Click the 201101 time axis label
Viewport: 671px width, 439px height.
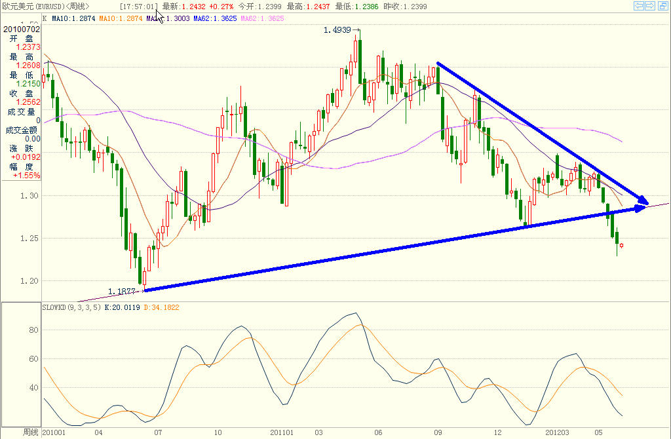(x=282, y=432)
